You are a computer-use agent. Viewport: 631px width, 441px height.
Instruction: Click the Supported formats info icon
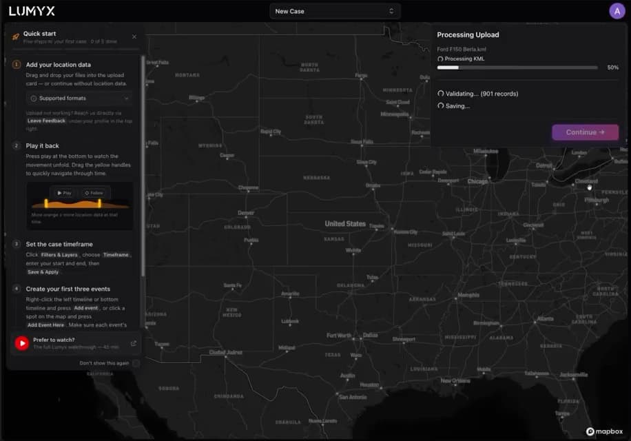[x=34, y=99]
